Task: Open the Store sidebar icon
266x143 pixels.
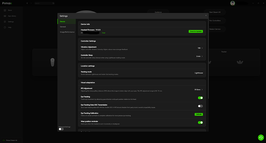Action: (5, 10)
